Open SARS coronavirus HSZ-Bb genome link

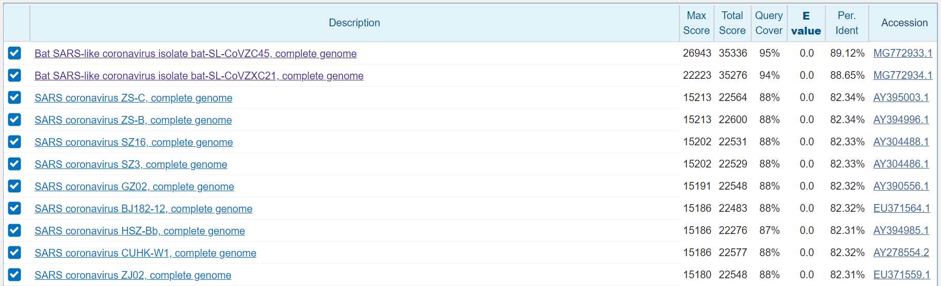point(140,231)
